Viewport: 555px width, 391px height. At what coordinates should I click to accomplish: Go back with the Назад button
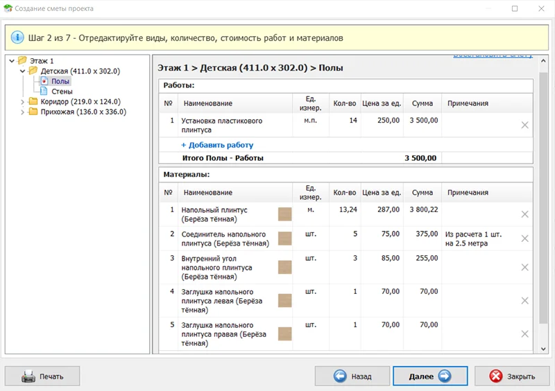click(x=351, y=376)
